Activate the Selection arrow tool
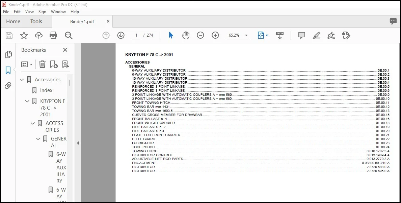Screen dimensions: 401x203 click(171, 35)
